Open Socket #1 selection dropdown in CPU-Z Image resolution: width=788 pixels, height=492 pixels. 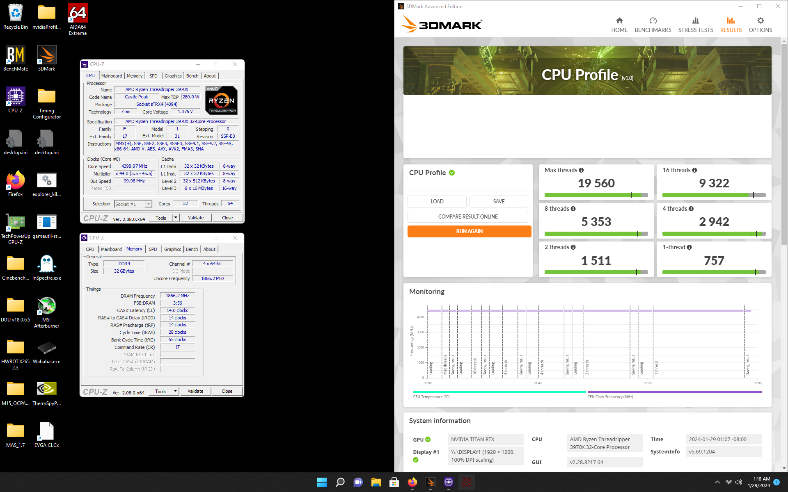[x=133, y=204]
